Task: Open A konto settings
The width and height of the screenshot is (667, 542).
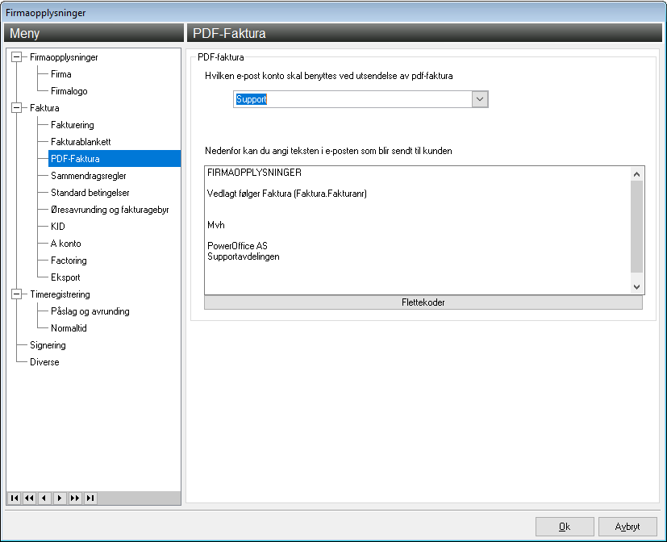Action: (66, 244)
